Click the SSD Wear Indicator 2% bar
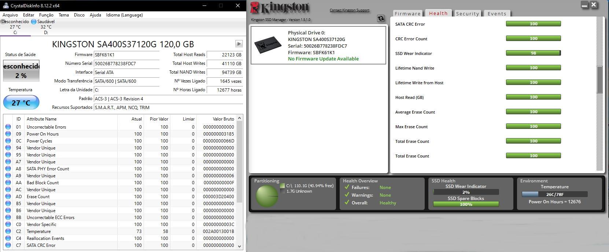The height and width of the screenshot is (252, 609). pyautogui.click(x=466, y=192)
